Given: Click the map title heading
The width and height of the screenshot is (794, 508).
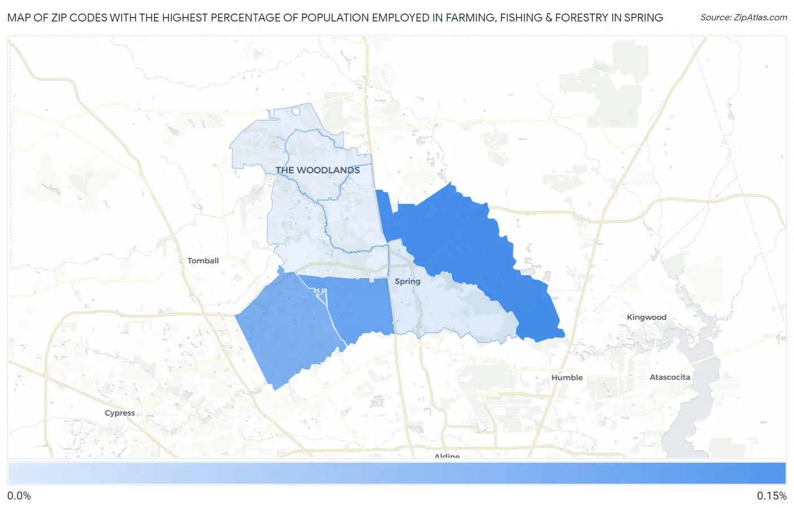Looking at the screenshot, I should (335, 18).
